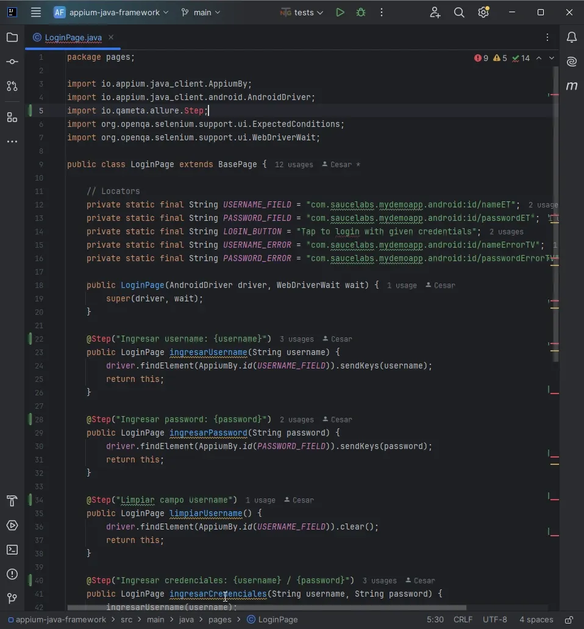The image size is (584, 629).
Task: Click appium-java-framework breadcrumb in status bar
Action: pyautogui.click(x=57, y=620)
